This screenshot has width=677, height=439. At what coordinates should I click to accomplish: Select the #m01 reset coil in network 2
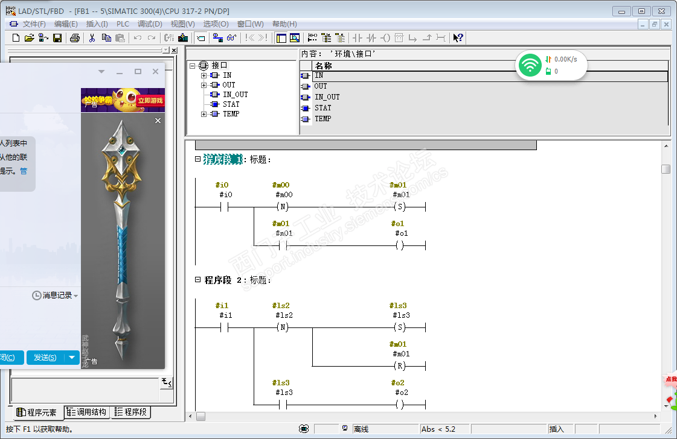pyautogui.click(x=400, y=366)
